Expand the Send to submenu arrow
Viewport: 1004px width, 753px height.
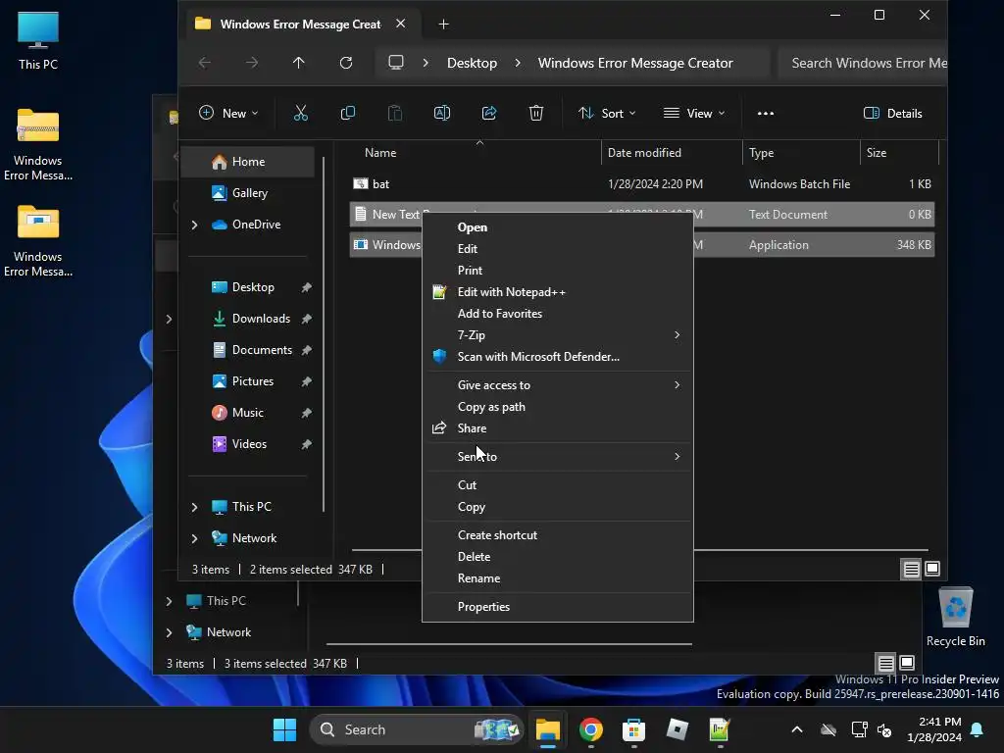pyautogui.click(x=677, y=457)
